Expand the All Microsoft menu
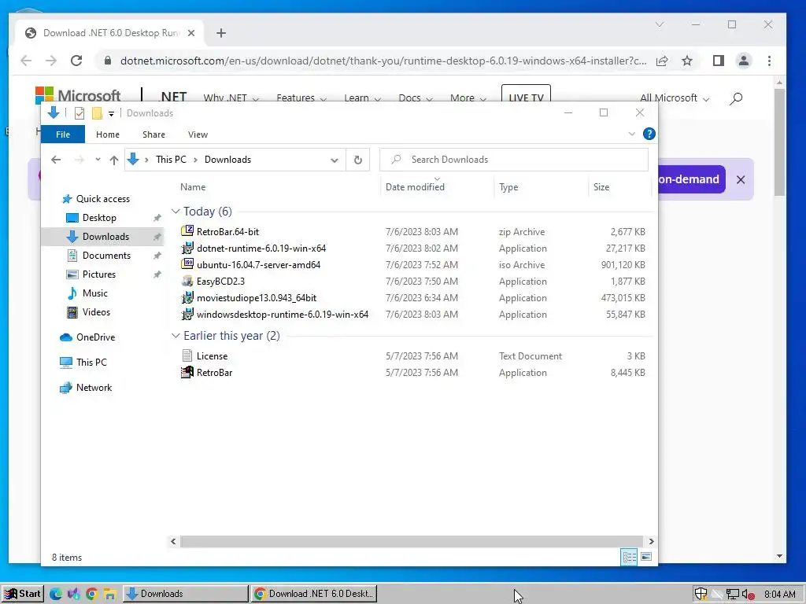 675,98
